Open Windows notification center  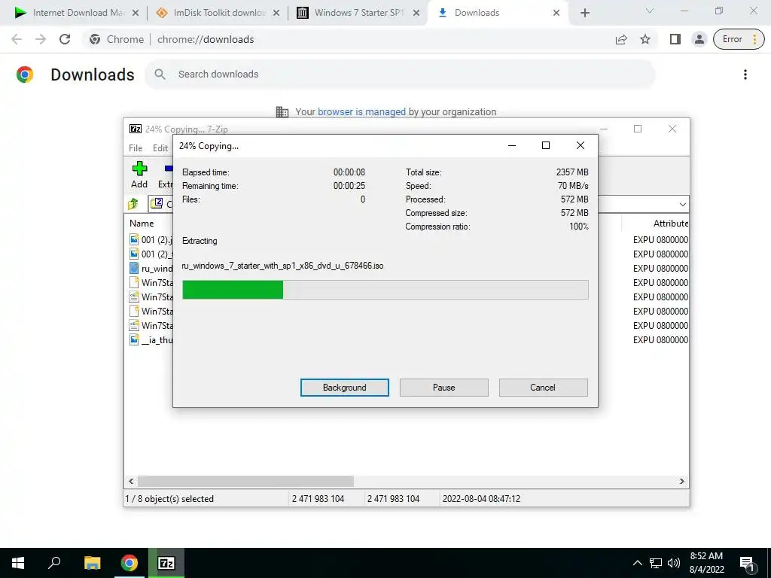coord(748,563)
